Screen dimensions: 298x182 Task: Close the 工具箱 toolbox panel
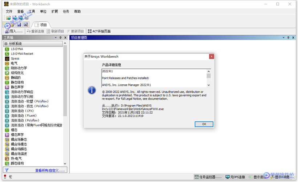tap(65, 38)
